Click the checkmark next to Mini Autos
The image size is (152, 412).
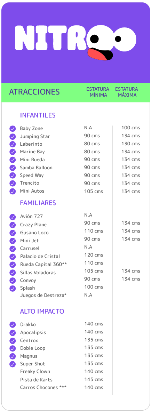point(13,191)
